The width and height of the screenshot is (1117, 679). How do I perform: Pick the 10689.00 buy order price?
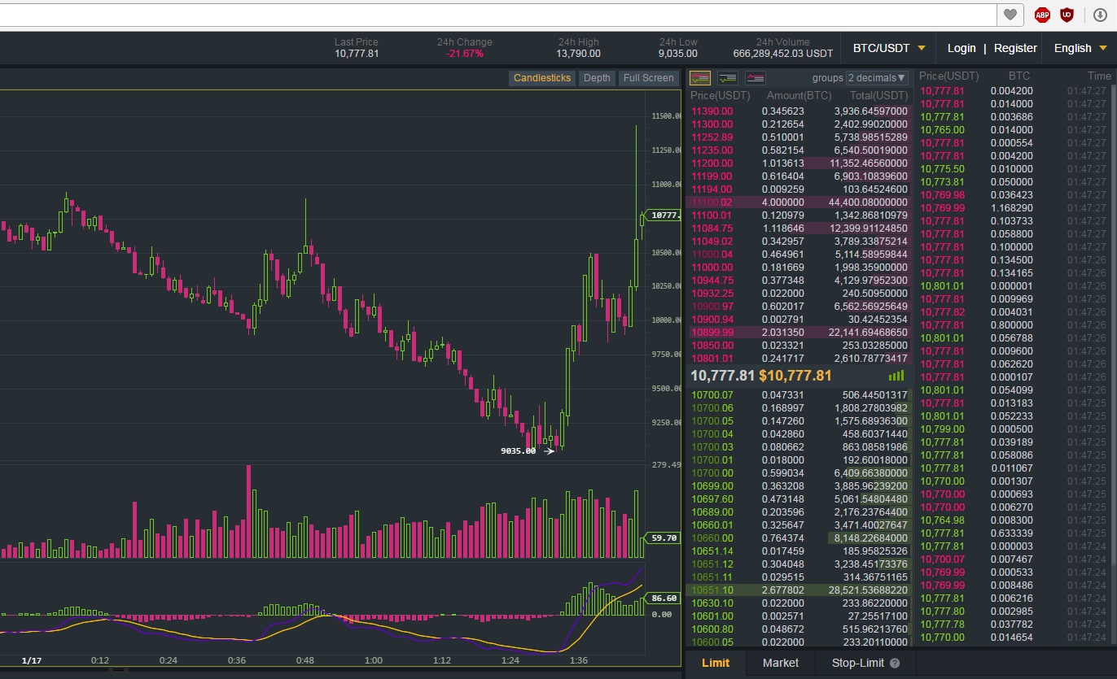coord(712,512)
